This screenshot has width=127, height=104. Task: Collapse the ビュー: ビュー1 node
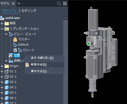pos(6,34)
